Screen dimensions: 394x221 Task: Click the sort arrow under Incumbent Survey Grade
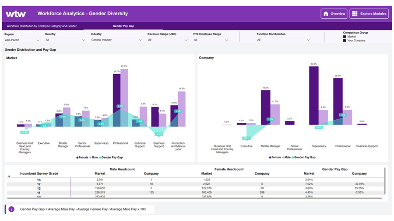click(x=9, y=176)
